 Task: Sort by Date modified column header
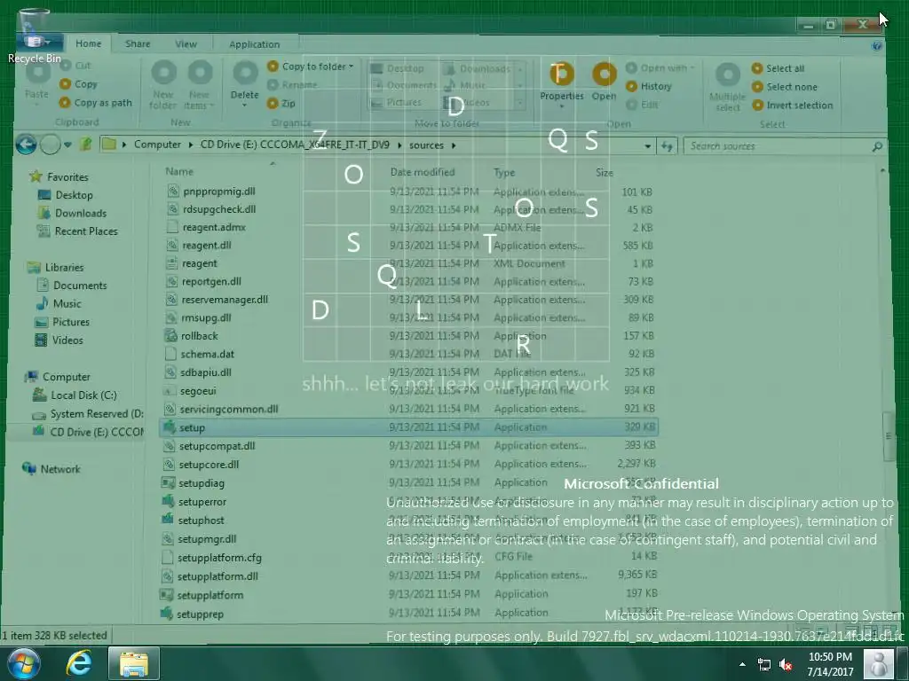pos(422,172)
